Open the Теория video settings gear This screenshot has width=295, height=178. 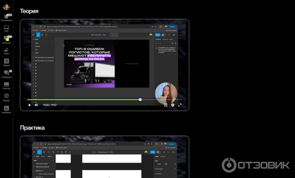point(173,105)
